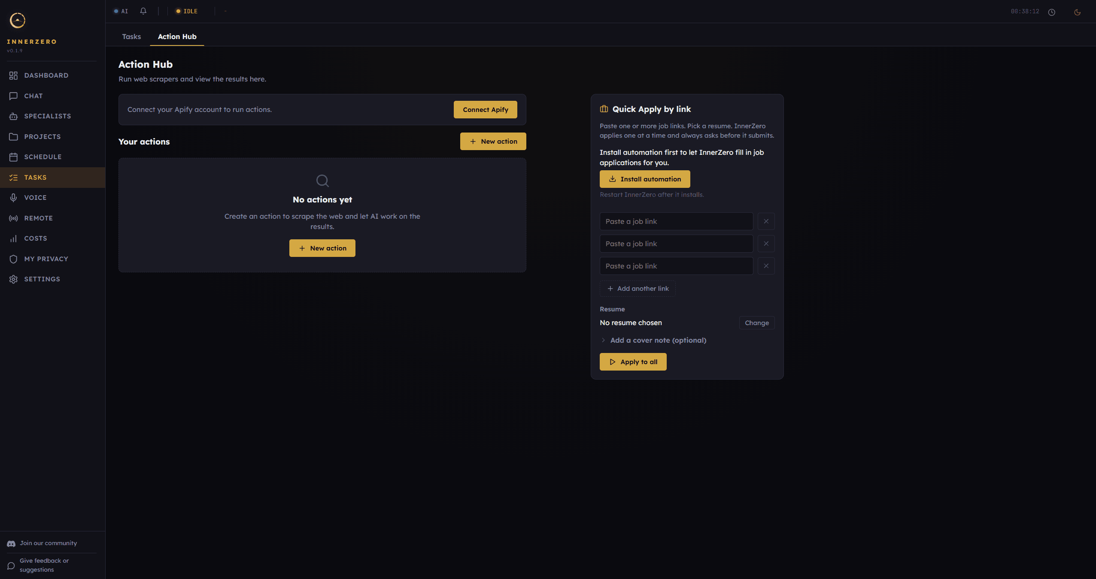Click the No resume chosen text

coord(631,323)
